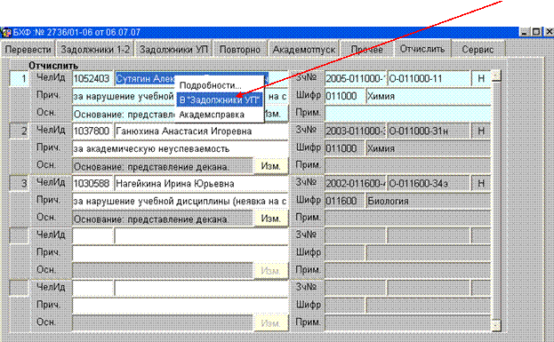Open the Сервис tab
This screenshot has height=342, width=554.
[478, 50]
